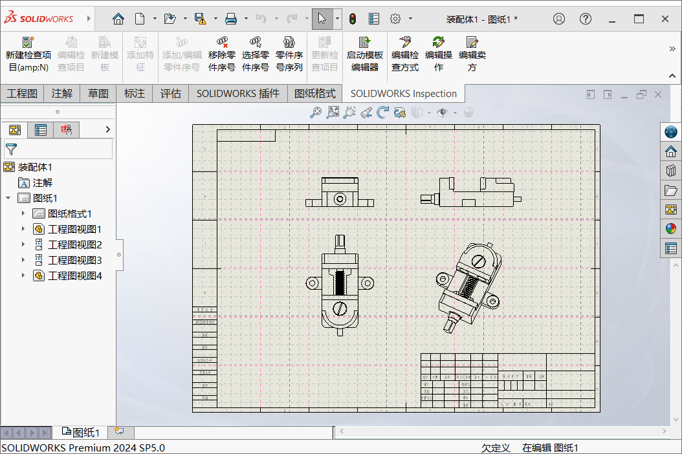Click 编辑卖方 (edit vendors) tool
Viewport: 682px width, 454px height.
tap(472, 55)
